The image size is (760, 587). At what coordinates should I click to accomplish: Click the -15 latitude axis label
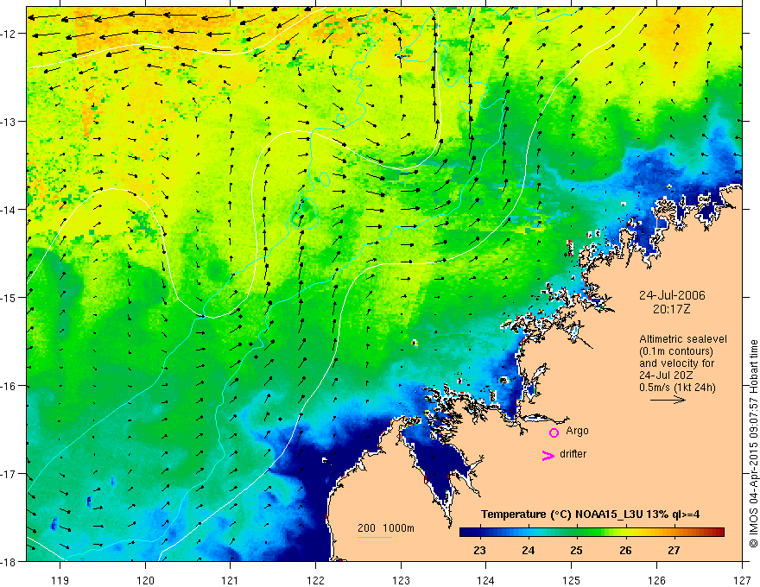tap(9, 297)
